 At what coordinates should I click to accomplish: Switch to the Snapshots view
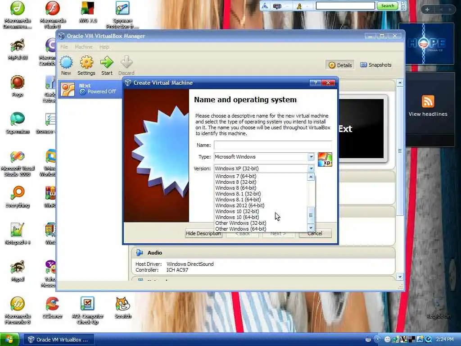point(376,65)
